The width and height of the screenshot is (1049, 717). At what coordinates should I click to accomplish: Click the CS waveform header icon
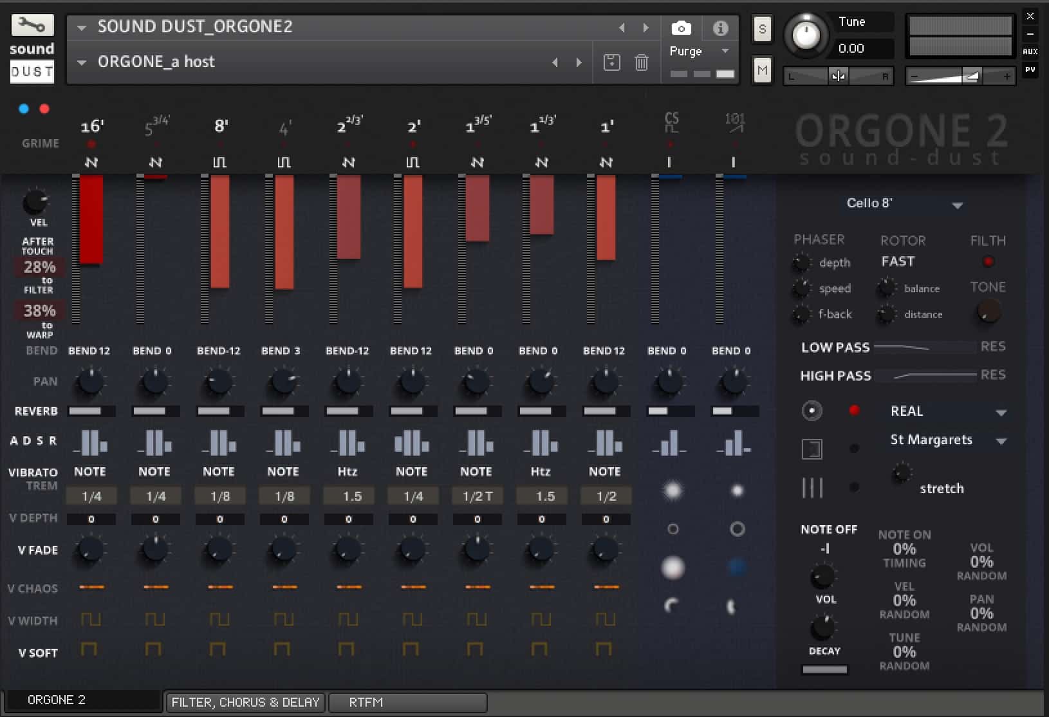671,122
